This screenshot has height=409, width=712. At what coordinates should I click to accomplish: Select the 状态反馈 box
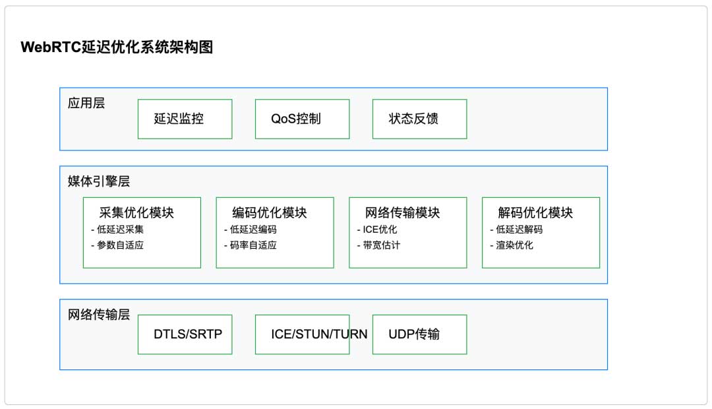pos(419,119)
